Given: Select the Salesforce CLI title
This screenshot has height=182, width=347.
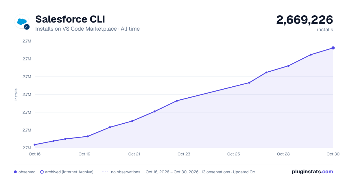Looking at the screenshot, I should pyautogui.click(x=70, y=19).
